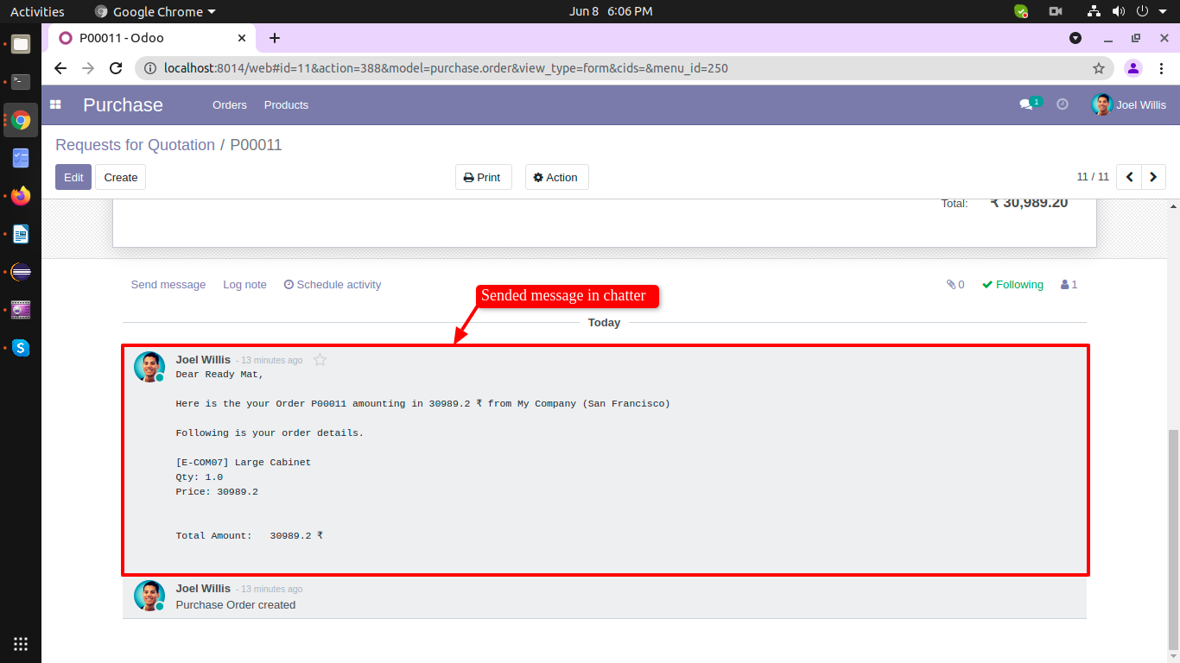Open the Odoo apps grid menu
The width and height of the screenshot is (1180, 663).
coord(55,104)
